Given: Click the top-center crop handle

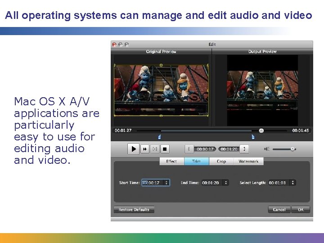Looking at the screenshot, I should pyautogui.click(x=161, y=65).
